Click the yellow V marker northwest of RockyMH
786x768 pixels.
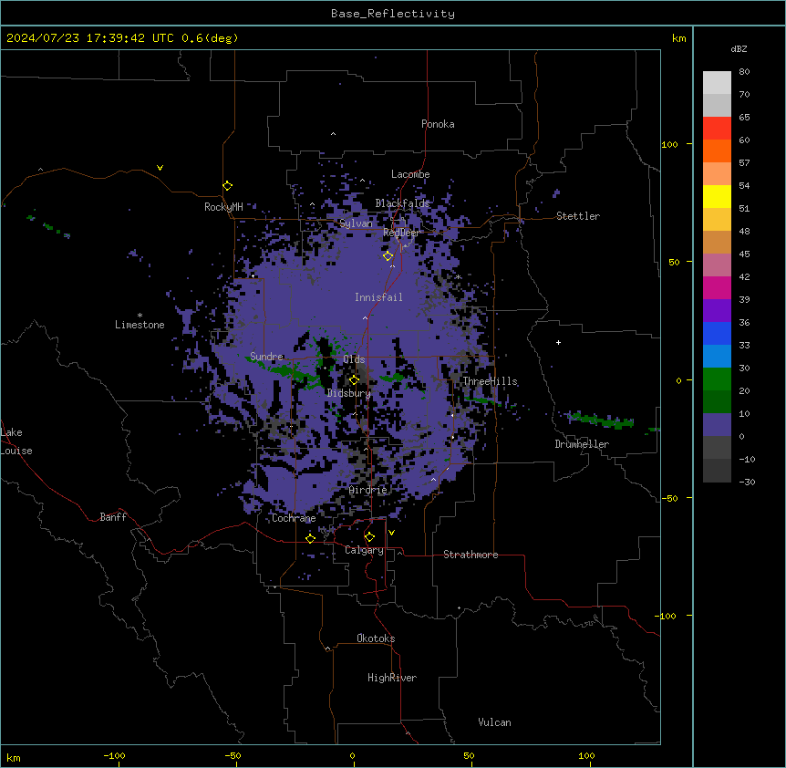coord(160,168)
